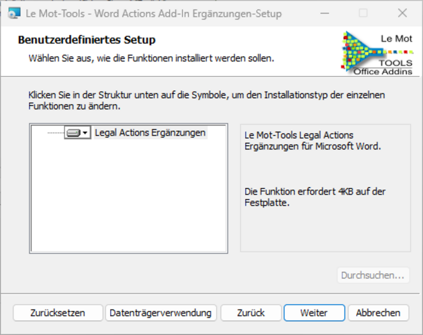423x335 pixels.
Task: Continue with the Weiter button
Action: pos(314,313)
